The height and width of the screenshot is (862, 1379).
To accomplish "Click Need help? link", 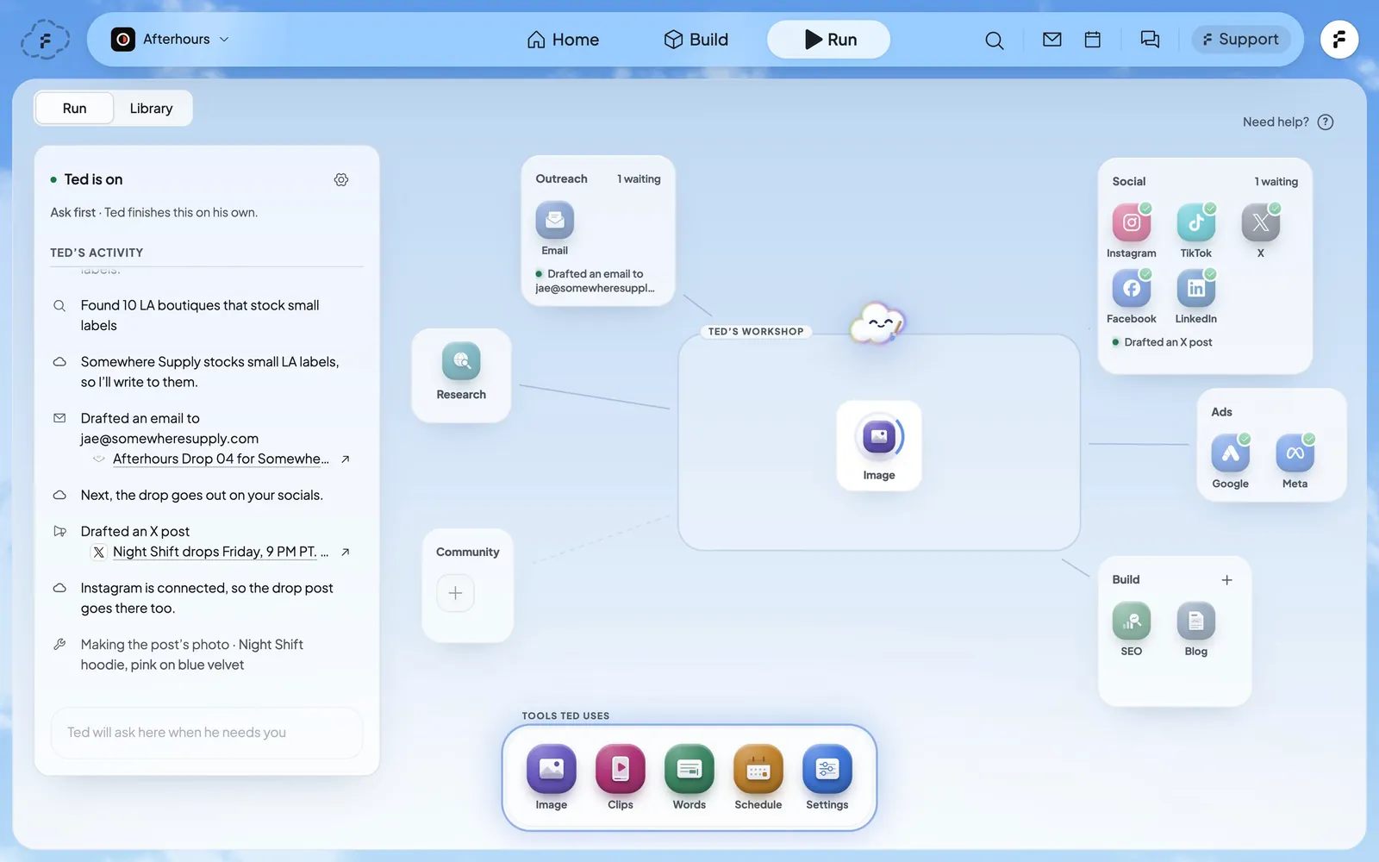I will pyautogui.click(x=1288, y=122).
